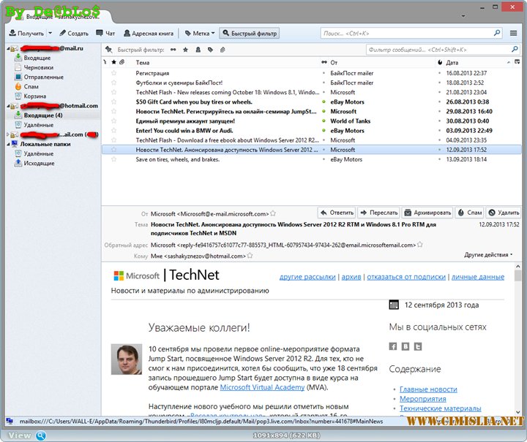
Task: Open Чат from the toolbar
Action: point(106,34)
